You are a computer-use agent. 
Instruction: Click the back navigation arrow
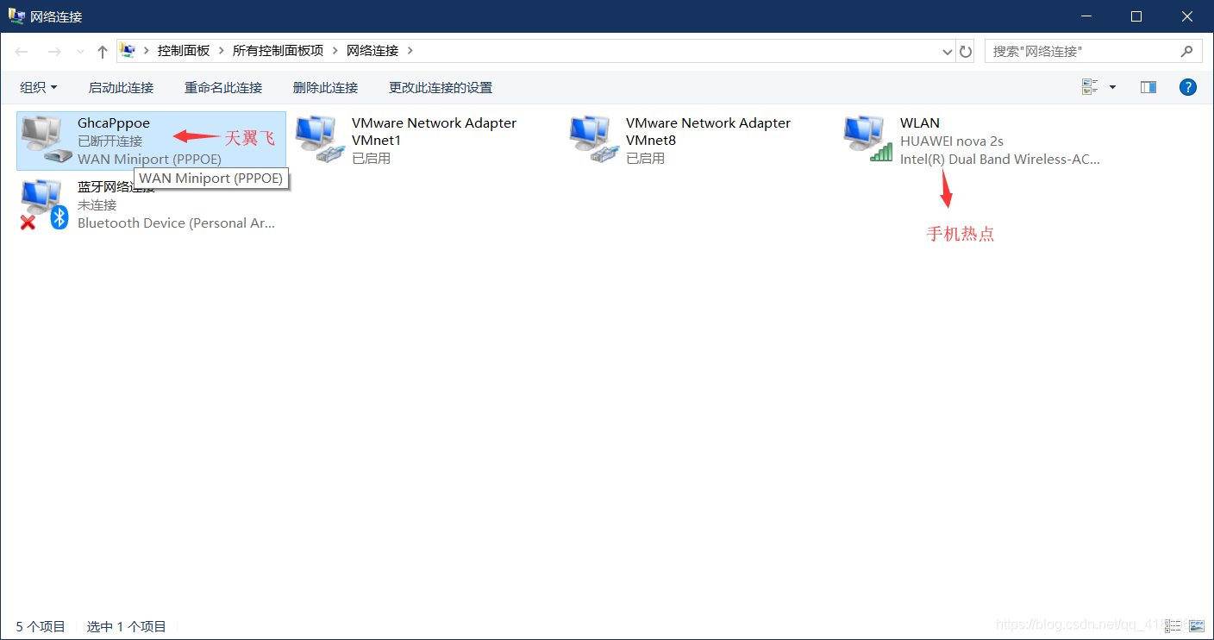coord(22,52)
